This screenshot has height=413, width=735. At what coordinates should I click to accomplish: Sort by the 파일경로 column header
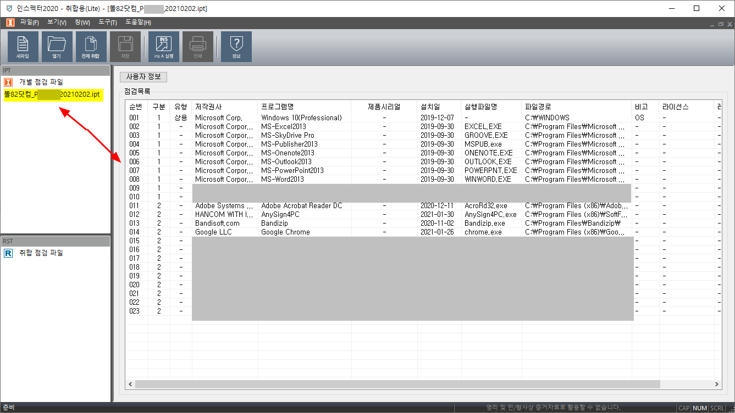click(577, 107)
